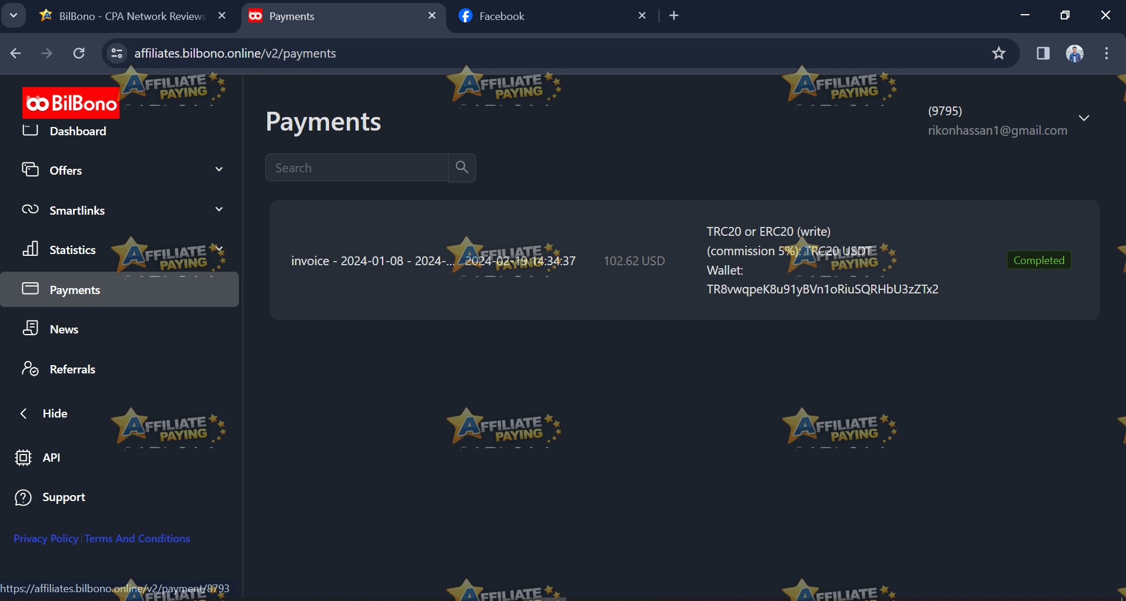Select the wallet address TR8vwqpeK8u91yBVn1oRiuSQRHbU3zZTx2
Viewport: 1126px width, 601px height.
coord(822,289)
